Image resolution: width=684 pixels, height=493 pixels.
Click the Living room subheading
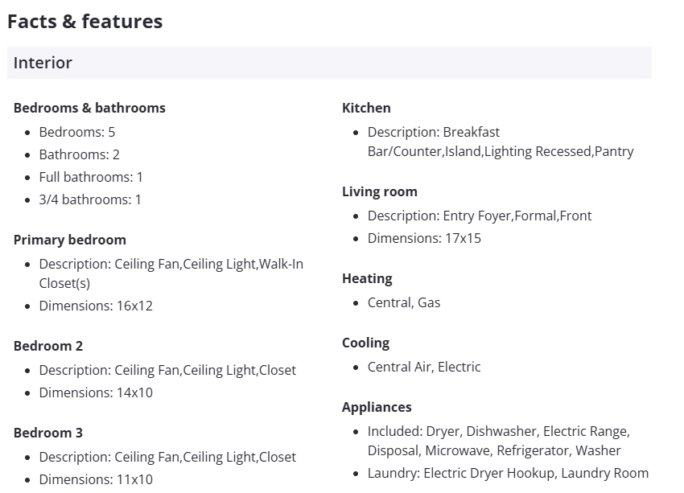click(x=380, y=191)
